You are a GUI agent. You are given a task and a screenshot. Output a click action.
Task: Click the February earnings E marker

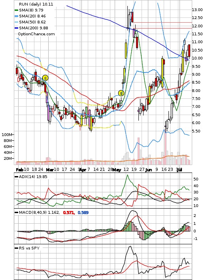click(45, 78)
